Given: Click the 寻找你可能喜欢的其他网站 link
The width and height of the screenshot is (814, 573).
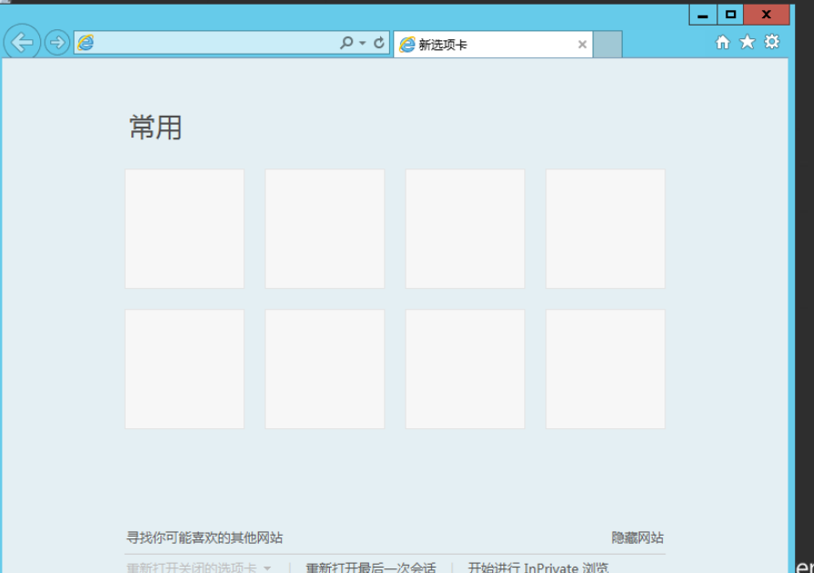Looking at the screenshot, I should pos(204,537).
